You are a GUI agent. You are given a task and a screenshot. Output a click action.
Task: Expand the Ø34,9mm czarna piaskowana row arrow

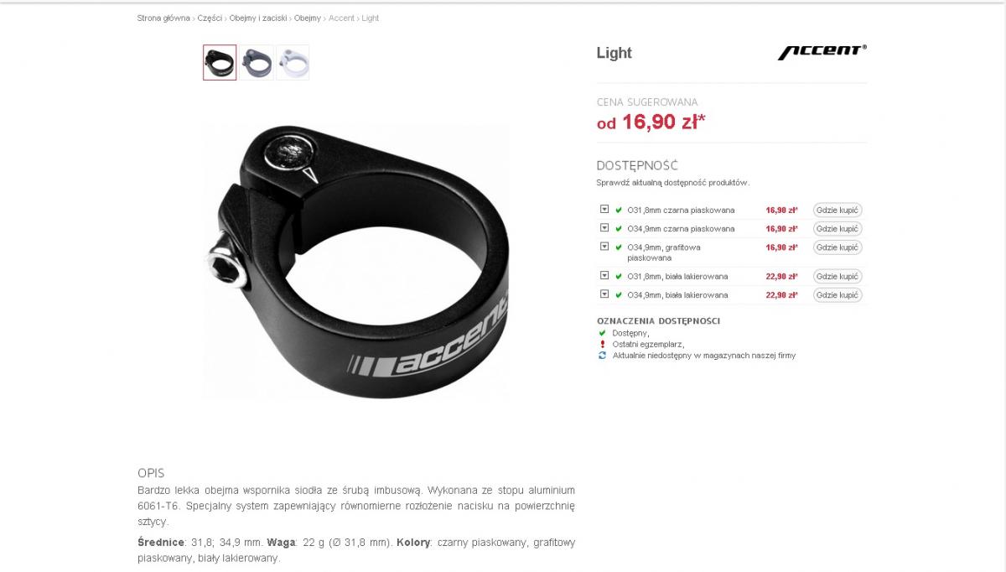[x=604, y=228]
